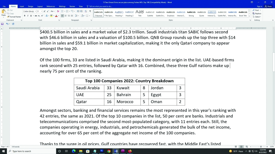Click the Replace command

tap(257, 13)
